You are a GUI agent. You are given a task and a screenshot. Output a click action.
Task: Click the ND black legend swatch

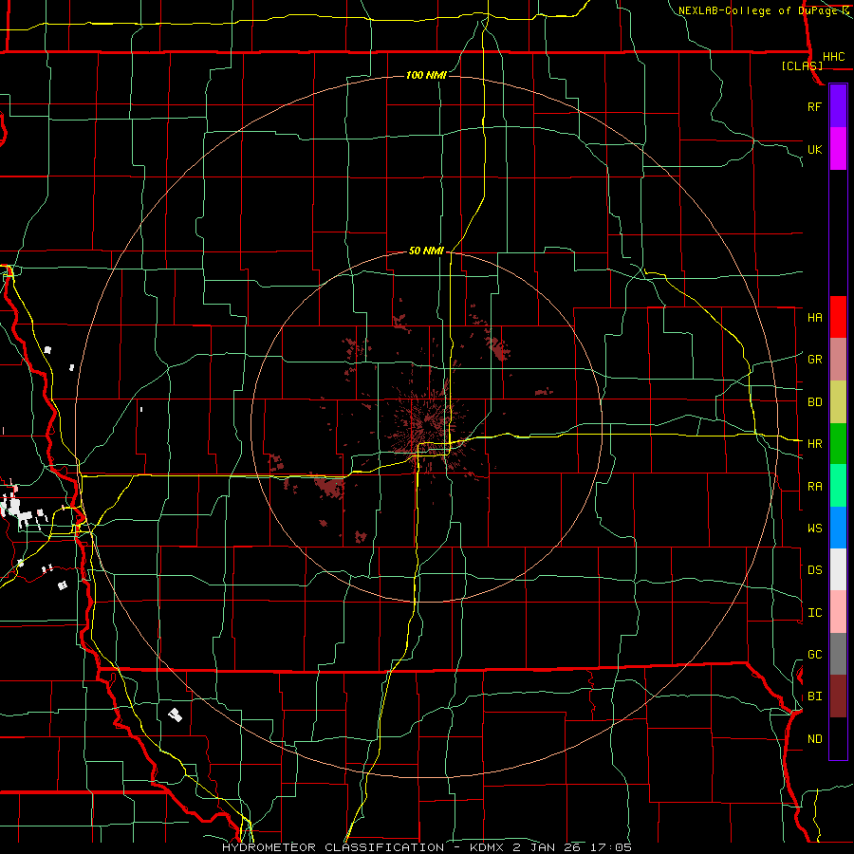[x=838, y=738]
